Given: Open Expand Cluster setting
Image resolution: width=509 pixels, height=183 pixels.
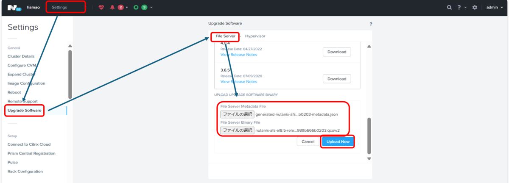Looking at the screenshot, I should coord(22,74).
